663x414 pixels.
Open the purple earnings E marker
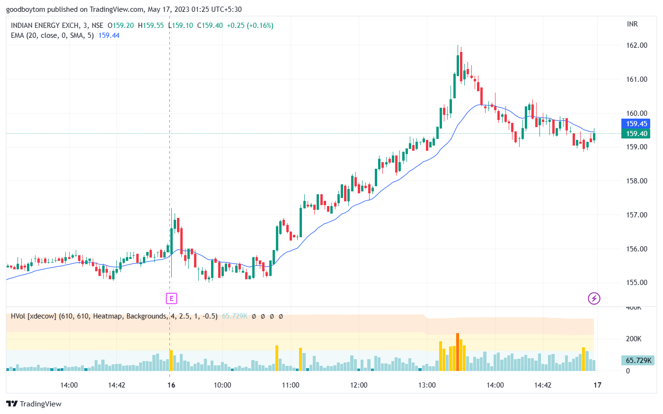click(171, 298)
